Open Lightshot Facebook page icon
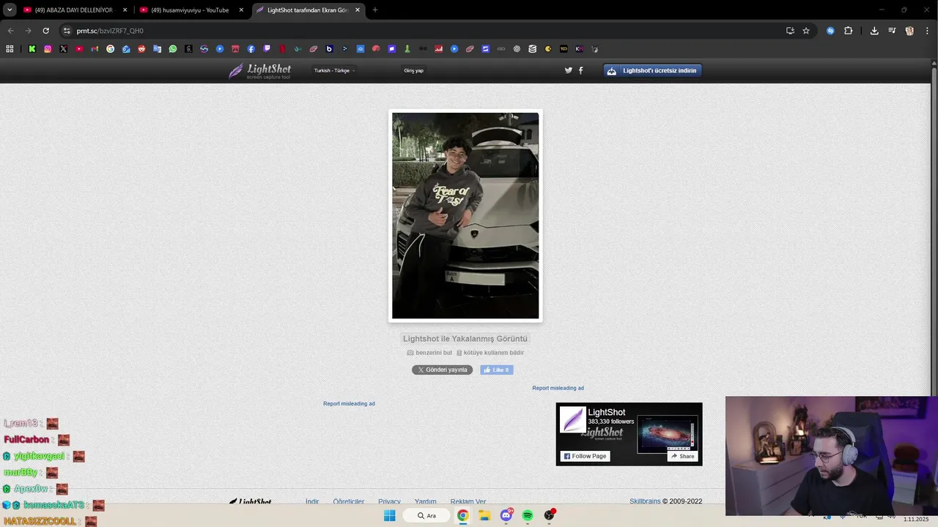 (581, 70)
